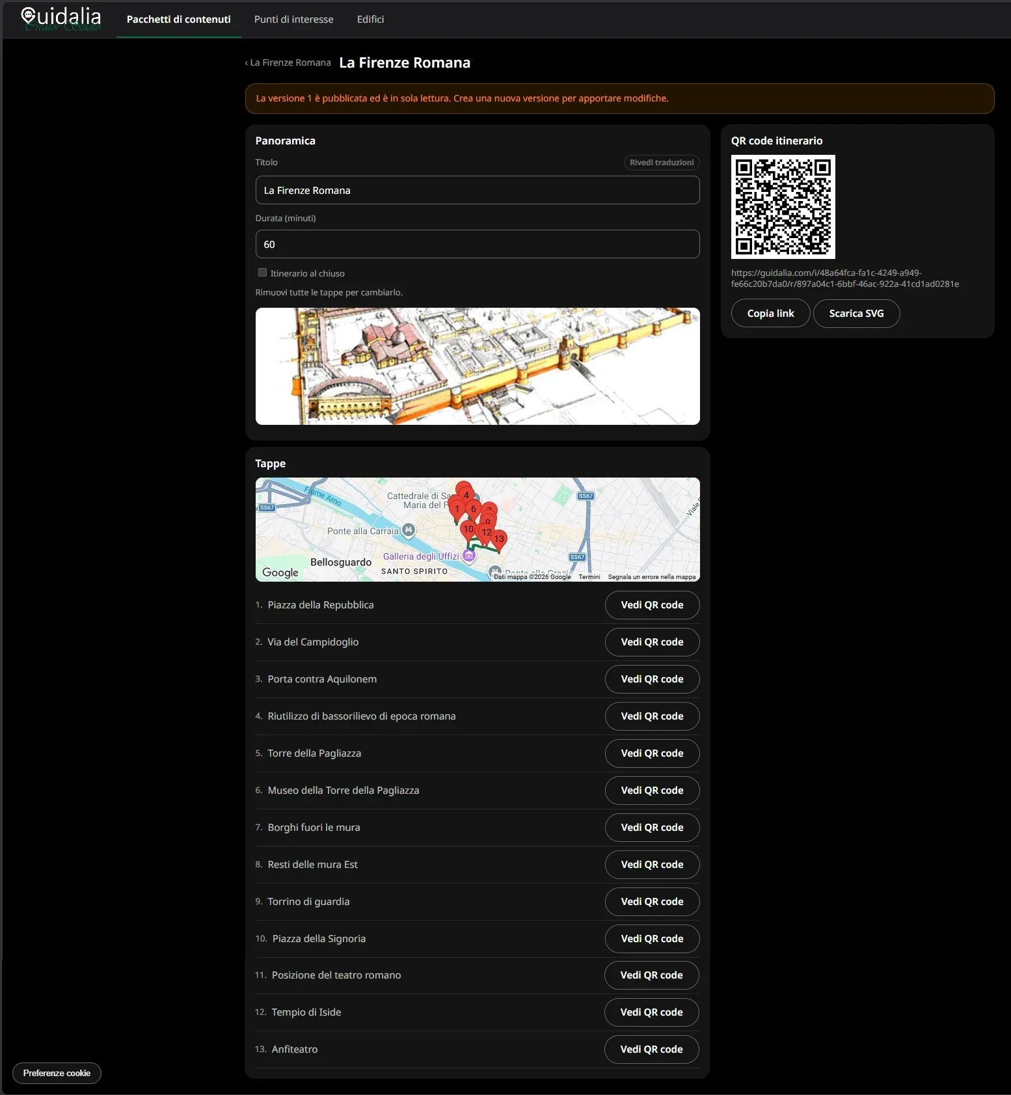
Task: Click Segnala un errore nella mappa
Action: (x=652, y=577)
